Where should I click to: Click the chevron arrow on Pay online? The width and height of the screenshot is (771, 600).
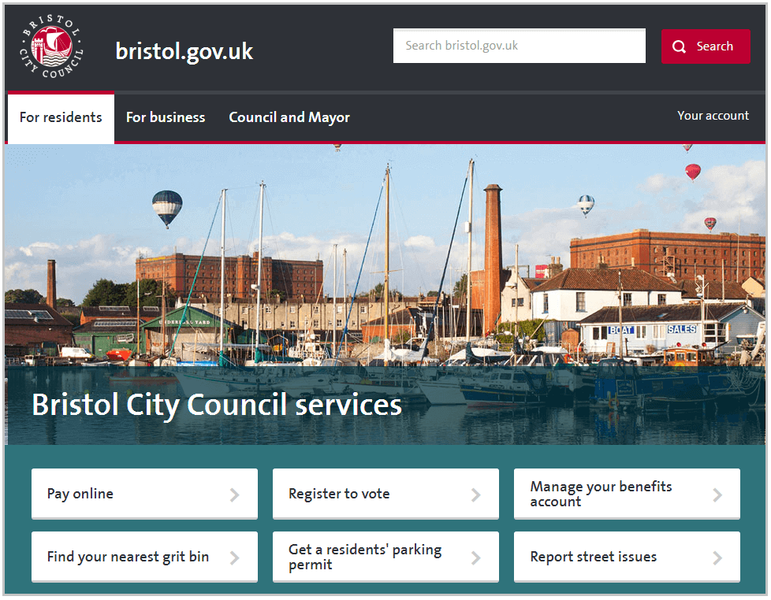tap(235, 495)
